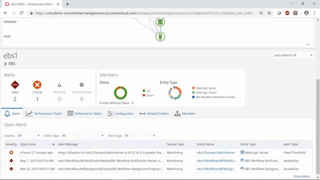Go forward with the browser forward arrow
320x180 pixels.
click(x=13, y=13)
